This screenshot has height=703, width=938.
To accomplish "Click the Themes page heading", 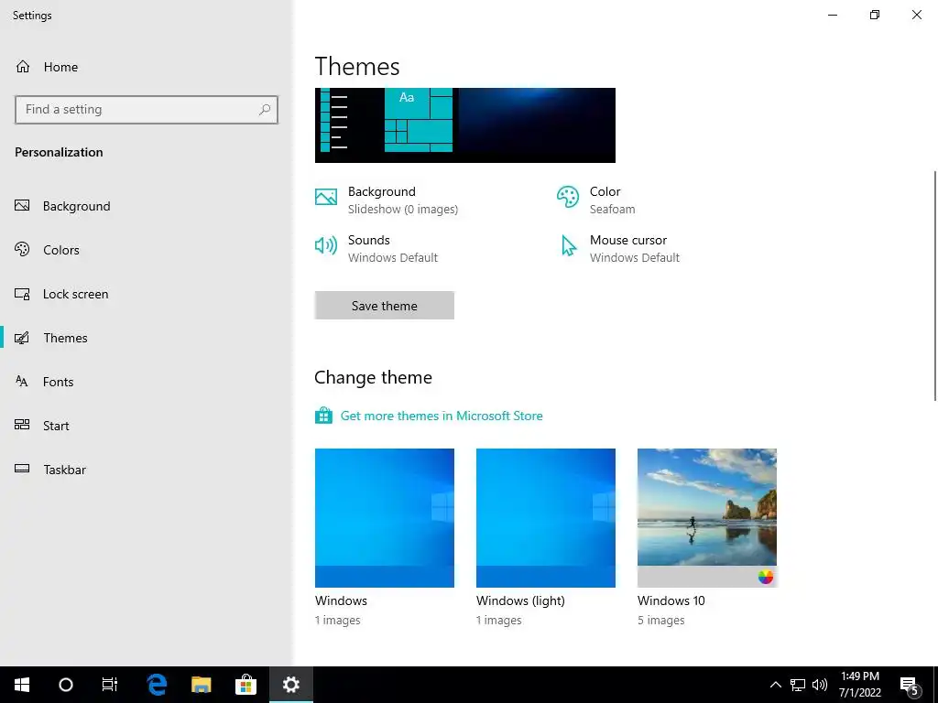I will pyautogui.click(x=357, y=66).
